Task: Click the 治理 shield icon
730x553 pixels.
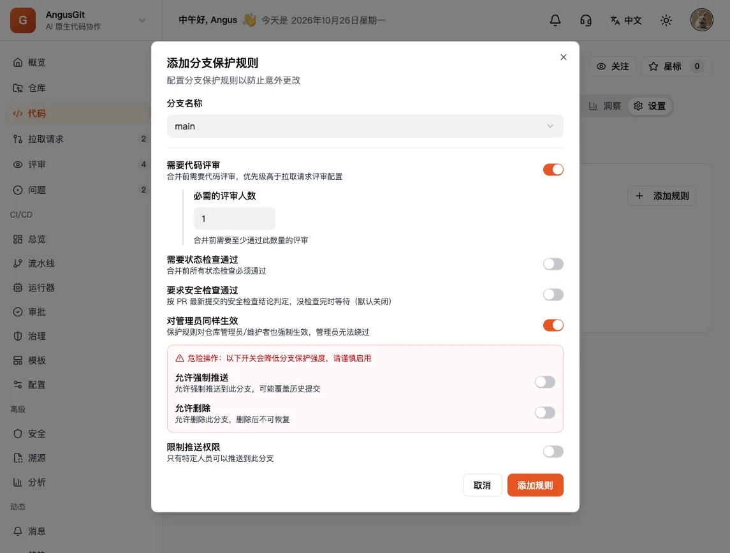Action: tap(18, 336)
